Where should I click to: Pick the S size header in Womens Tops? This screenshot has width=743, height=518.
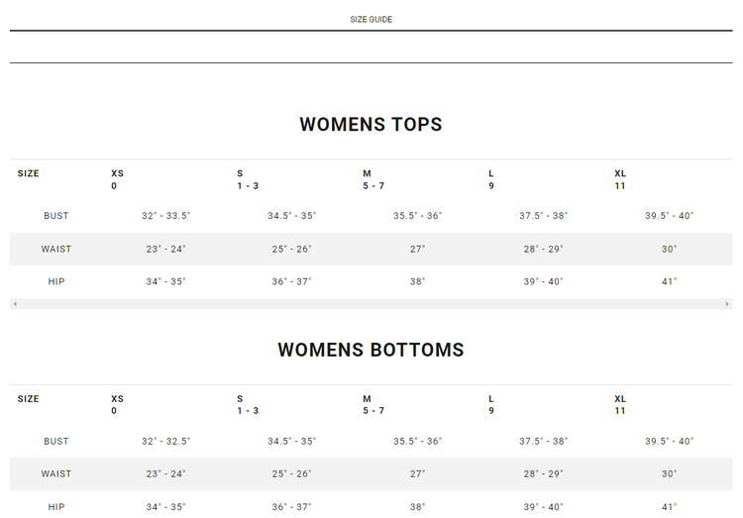click(247, 179)
